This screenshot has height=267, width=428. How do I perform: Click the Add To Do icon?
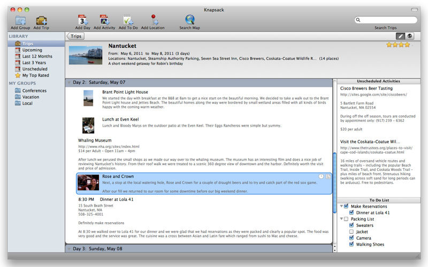tap(128, 20)
